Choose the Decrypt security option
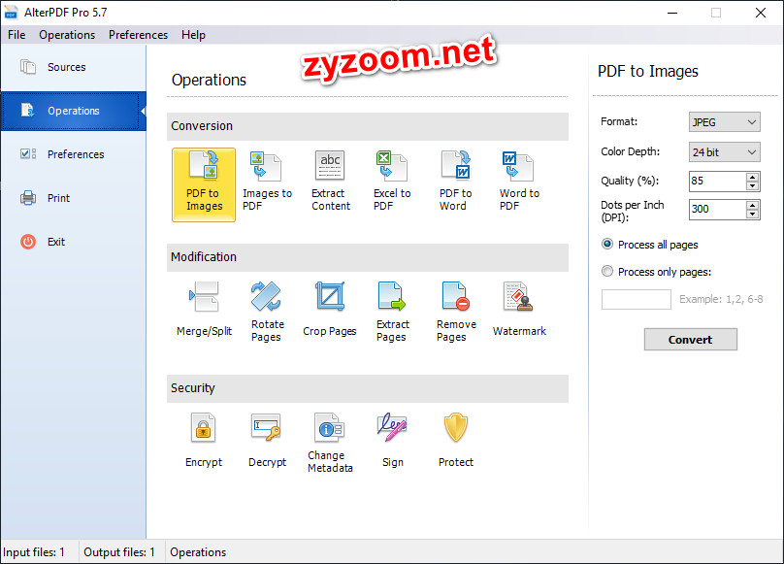 [267, 441]
